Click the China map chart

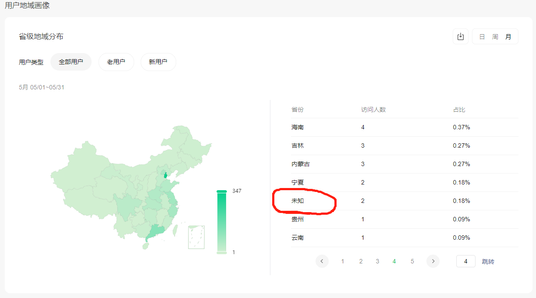[x=131, y=188]
